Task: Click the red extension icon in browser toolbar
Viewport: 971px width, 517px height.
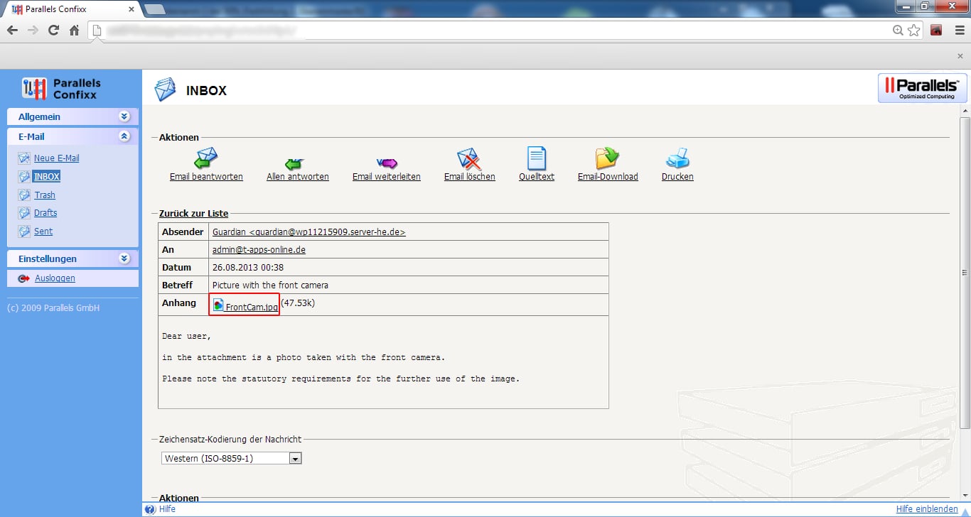Action: coord(936,30)
